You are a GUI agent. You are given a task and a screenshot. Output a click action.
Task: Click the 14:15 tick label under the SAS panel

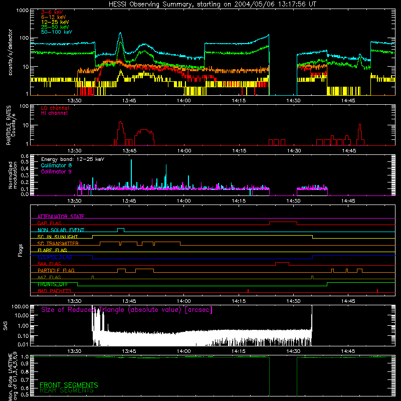tap(239, 351)
